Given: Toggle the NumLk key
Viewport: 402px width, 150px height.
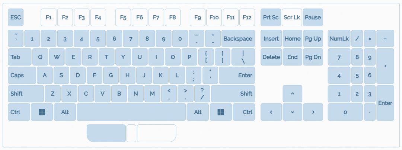Looking at the screenshot, I should pyautogui.click(x=339, y=39).
